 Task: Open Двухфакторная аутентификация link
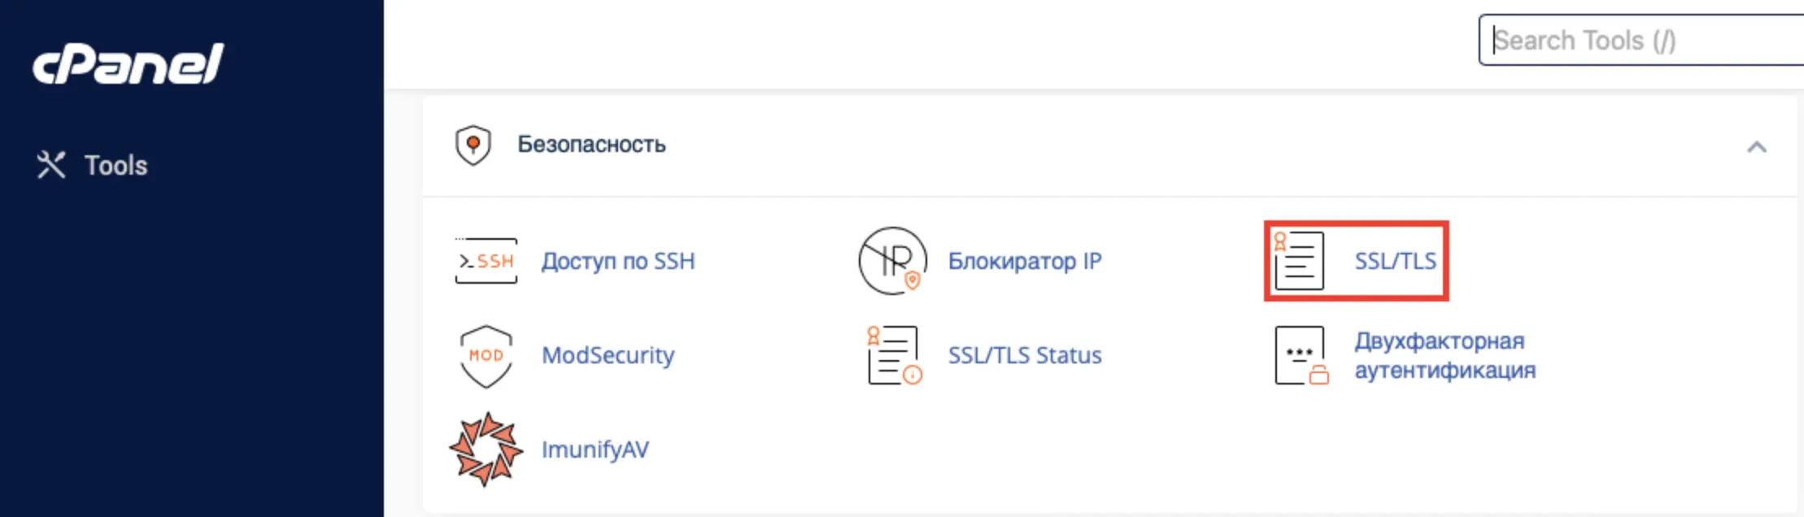pyautogui.click(x=1445, y=355)
